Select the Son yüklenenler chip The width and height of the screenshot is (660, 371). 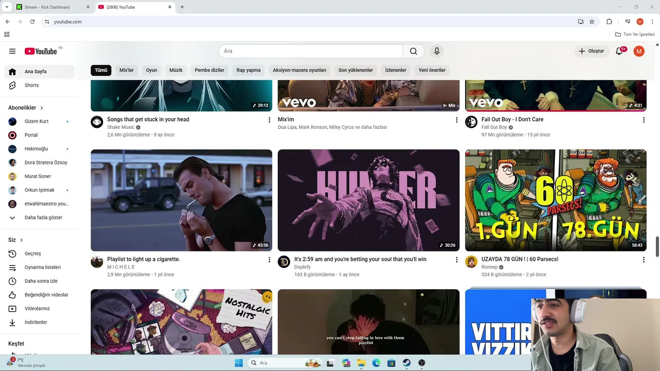[x=356, y=70]
